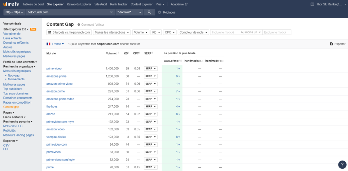Click the Volume column info icon
The height and width of the screenshot is (171, 348).
pos(118,53)
